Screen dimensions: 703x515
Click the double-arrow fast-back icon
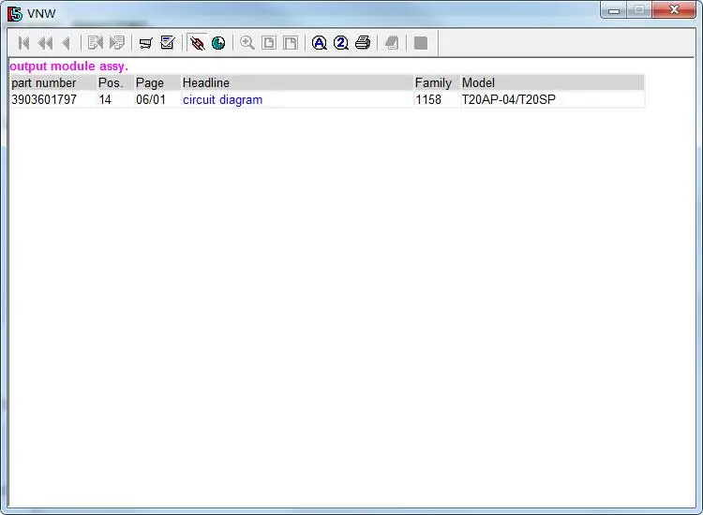[45, 43]
